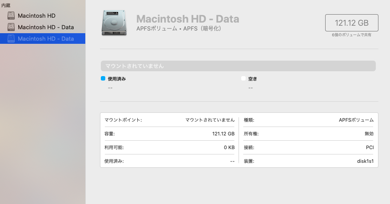Collapse the 内蔵 sidebar section header
This screenshot has width=390, height=204.
click(6, 5)
